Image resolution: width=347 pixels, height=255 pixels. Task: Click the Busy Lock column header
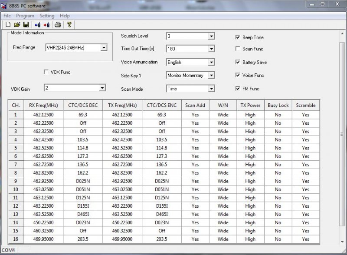[278, 106]
